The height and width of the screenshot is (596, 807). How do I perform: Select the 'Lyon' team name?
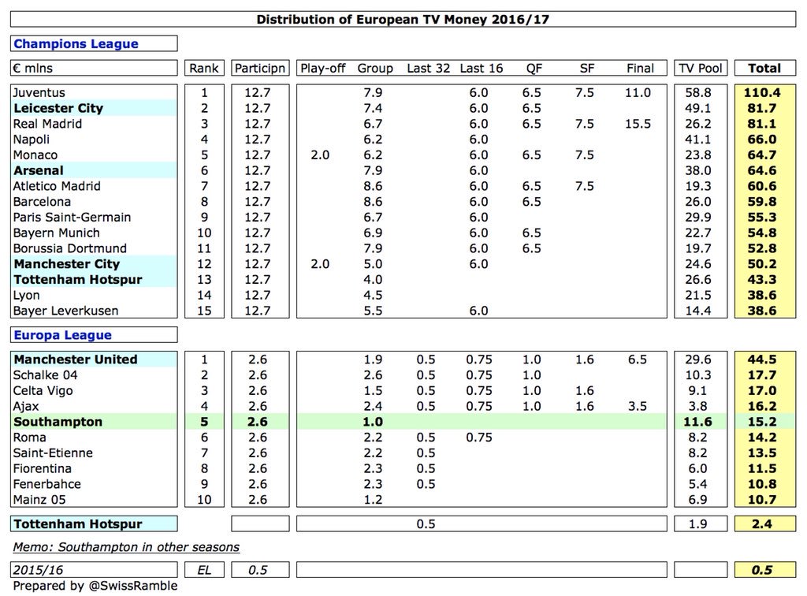tap(26, 296)
